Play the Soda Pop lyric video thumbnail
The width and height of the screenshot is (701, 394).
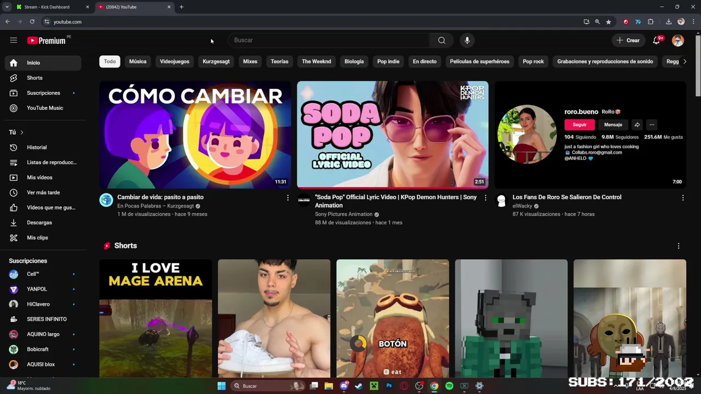coord(393,135)
